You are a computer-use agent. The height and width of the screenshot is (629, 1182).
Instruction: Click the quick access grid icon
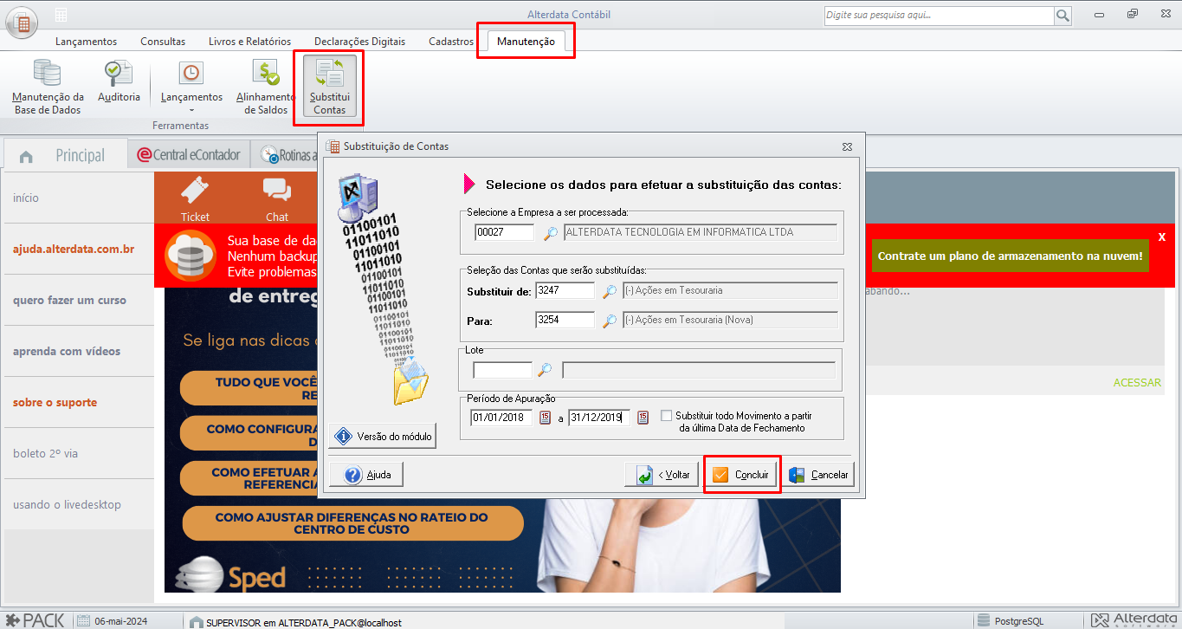pos(61,15)
